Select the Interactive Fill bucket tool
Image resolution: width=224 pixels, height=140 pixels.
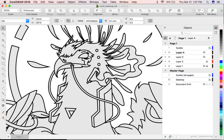(x=3, y=118)
